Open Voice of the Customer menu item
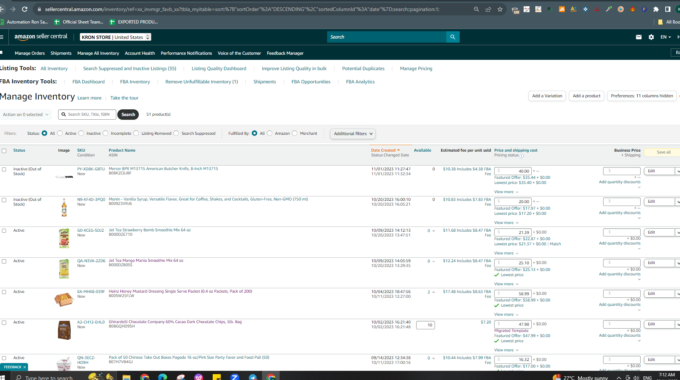 click(239, 53)
